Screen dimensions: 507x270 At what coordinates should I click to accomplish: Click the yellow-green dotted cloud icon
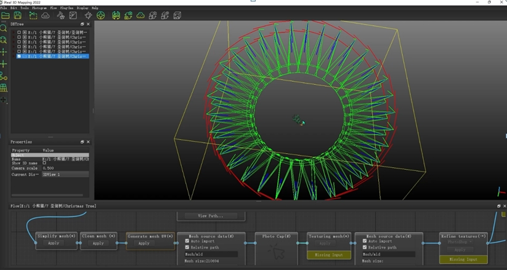coord(140,15)
